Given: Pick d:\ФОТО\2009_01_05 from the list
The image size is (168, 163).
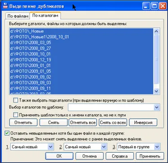Looking at the screenshot, I should pyautogui.click(x=82, y=71).
